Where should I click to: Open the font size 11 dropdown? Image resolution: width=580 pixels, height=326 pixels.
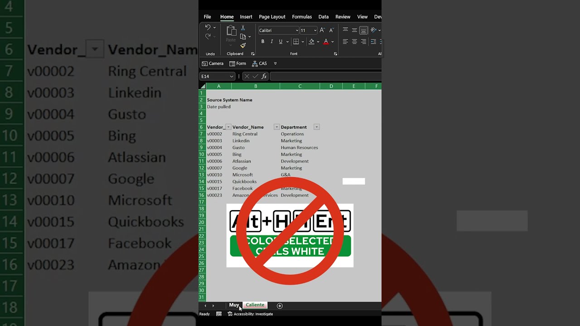coord(315,30)
